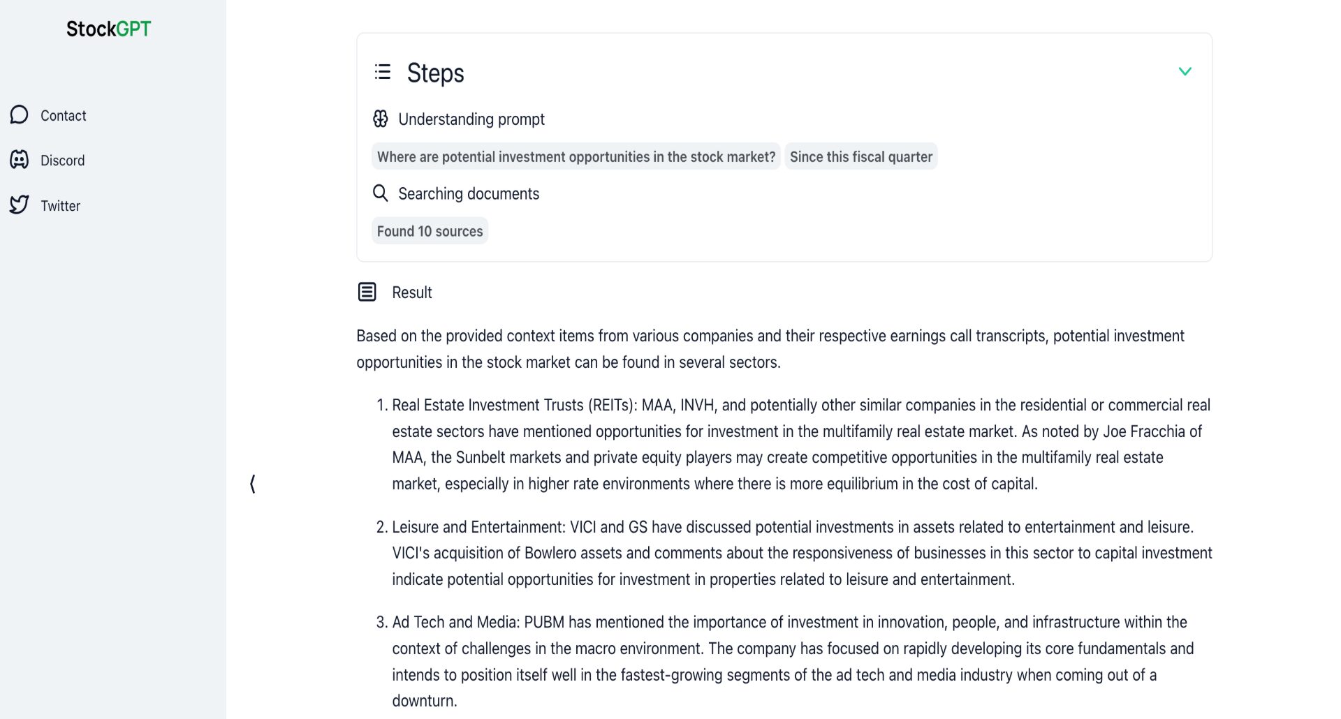
Task: Click the Steps heading text
Action: click(x=435, y=73)
